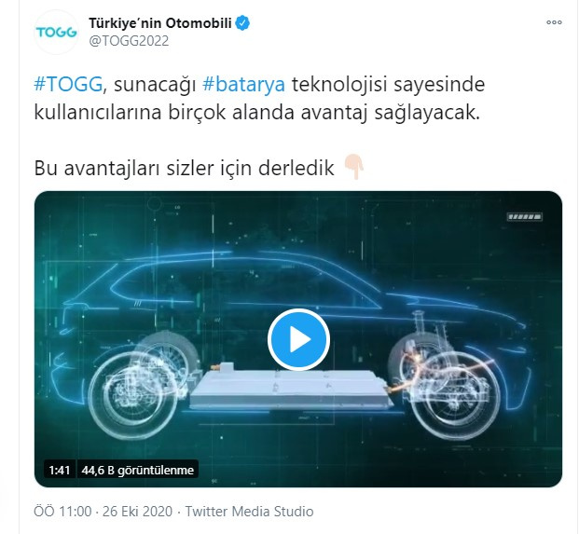579x534 pixels.
Task: Open the #TOGG hashtag
Action: point(68,85)
